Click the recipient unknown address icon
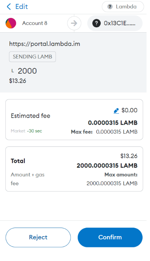This screenshot has height=261, width=150. tap(97, 23)
